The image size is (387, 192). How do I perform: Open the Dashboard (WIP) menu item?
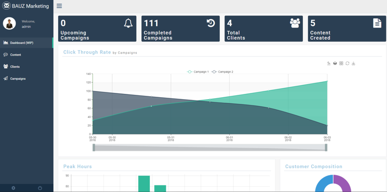[27, 43]
